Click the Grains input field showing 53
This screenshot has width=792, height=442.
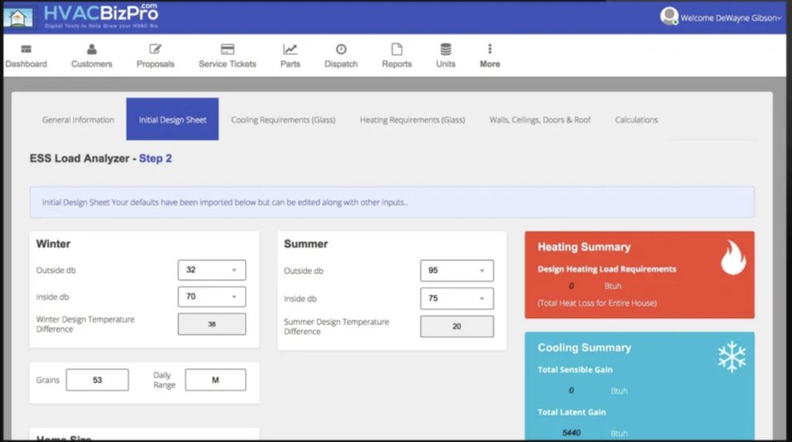tap(97, 380)
